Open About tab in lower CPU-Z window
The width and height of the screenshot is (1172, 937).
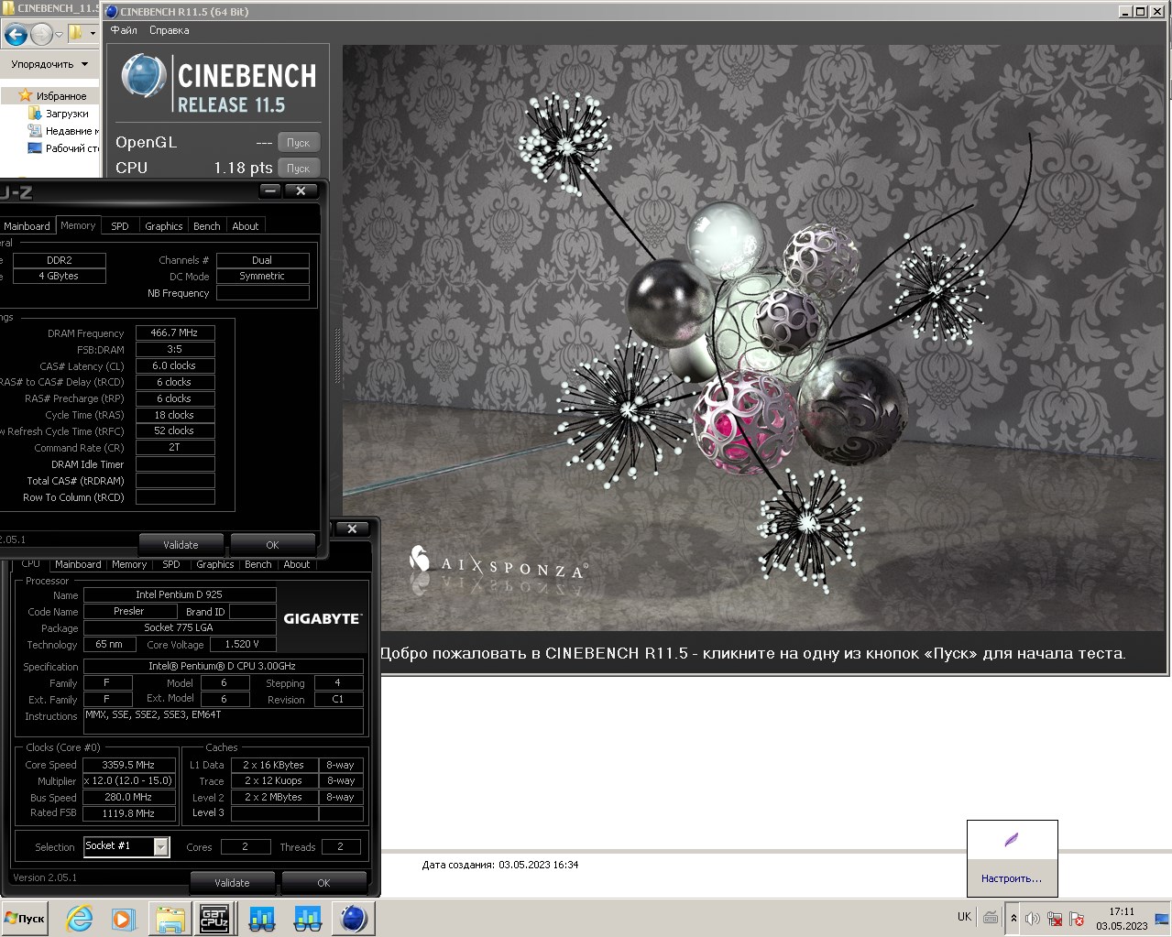coord(297,564)
